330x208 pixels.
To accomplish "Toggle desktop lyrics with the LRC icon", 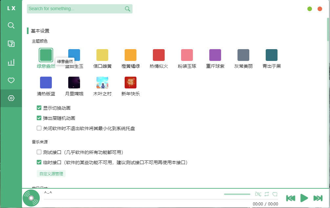I will tap(259, 194).
